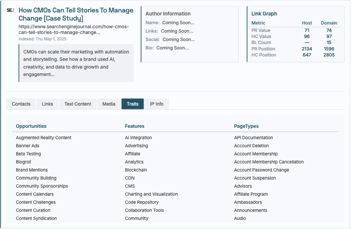351x229 pixels.
Task: Click the HC Value domain value 97
Action: (329, 36)
